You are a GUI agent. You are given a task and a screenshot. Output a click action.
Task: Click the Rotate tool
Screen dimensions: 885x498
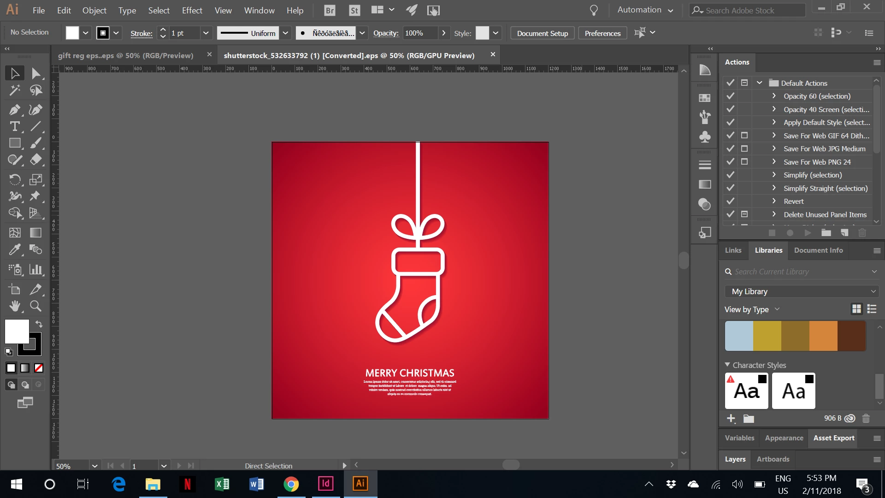pyautogui.click(x=14, y=179)
